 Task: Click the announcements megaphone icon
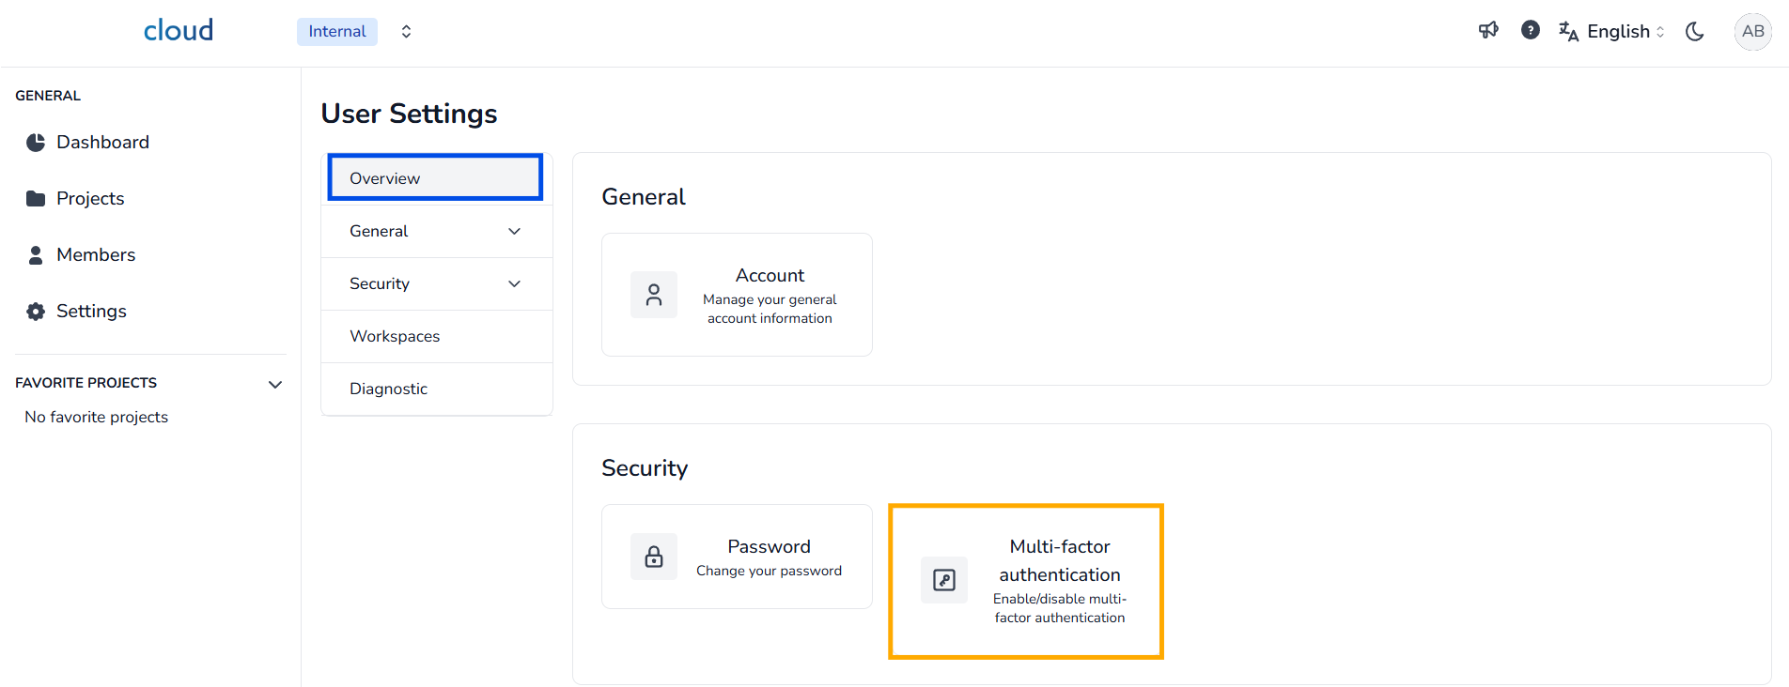[1488, 31]
